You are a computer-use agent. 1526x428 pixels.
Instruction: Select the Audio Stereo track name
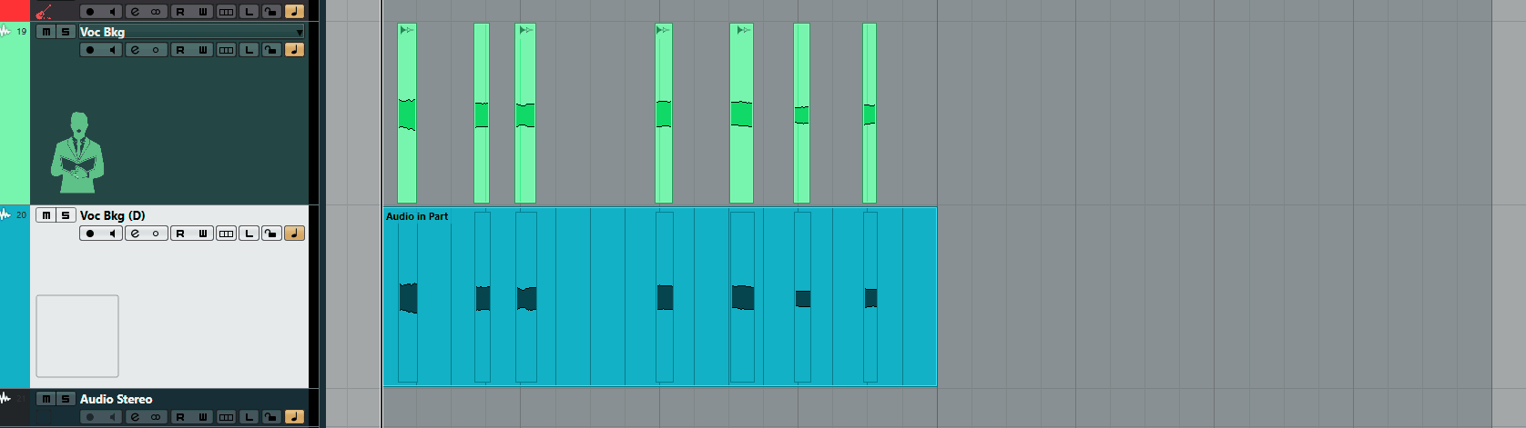tap(116, 399)
